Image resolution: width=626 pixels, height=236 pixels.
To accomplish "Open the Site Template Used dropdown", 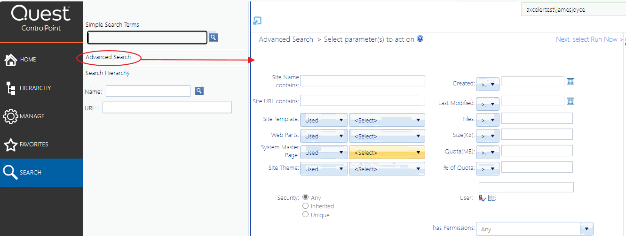I will [x=324, y=120].
